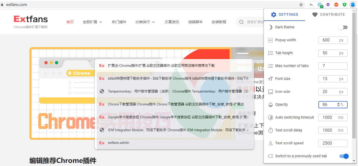Screen dimensions: 358x166
Task: Click the Font size input field
Action: [333, 79]
